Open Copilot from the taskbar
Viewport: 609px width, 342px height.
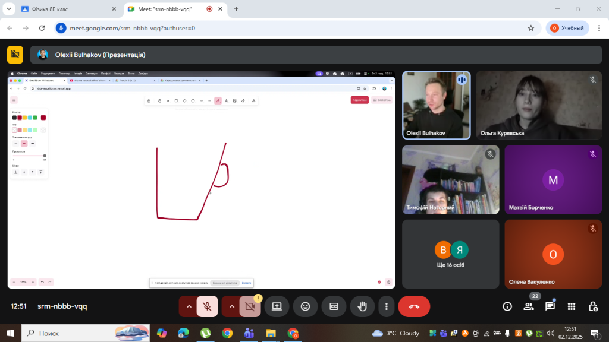pos(162,333)
